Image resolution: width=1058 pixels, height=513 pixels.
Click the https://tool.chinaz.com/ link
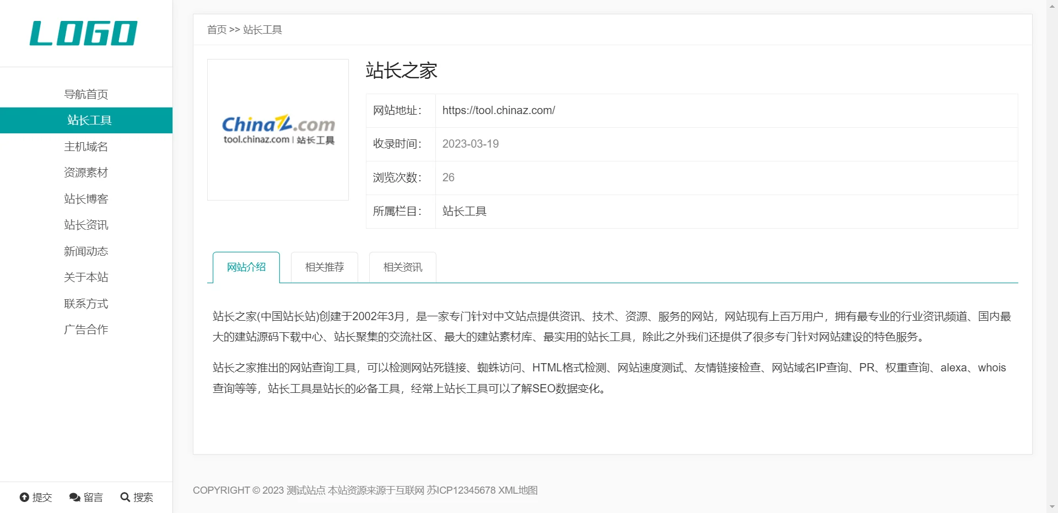click(498, 110)
